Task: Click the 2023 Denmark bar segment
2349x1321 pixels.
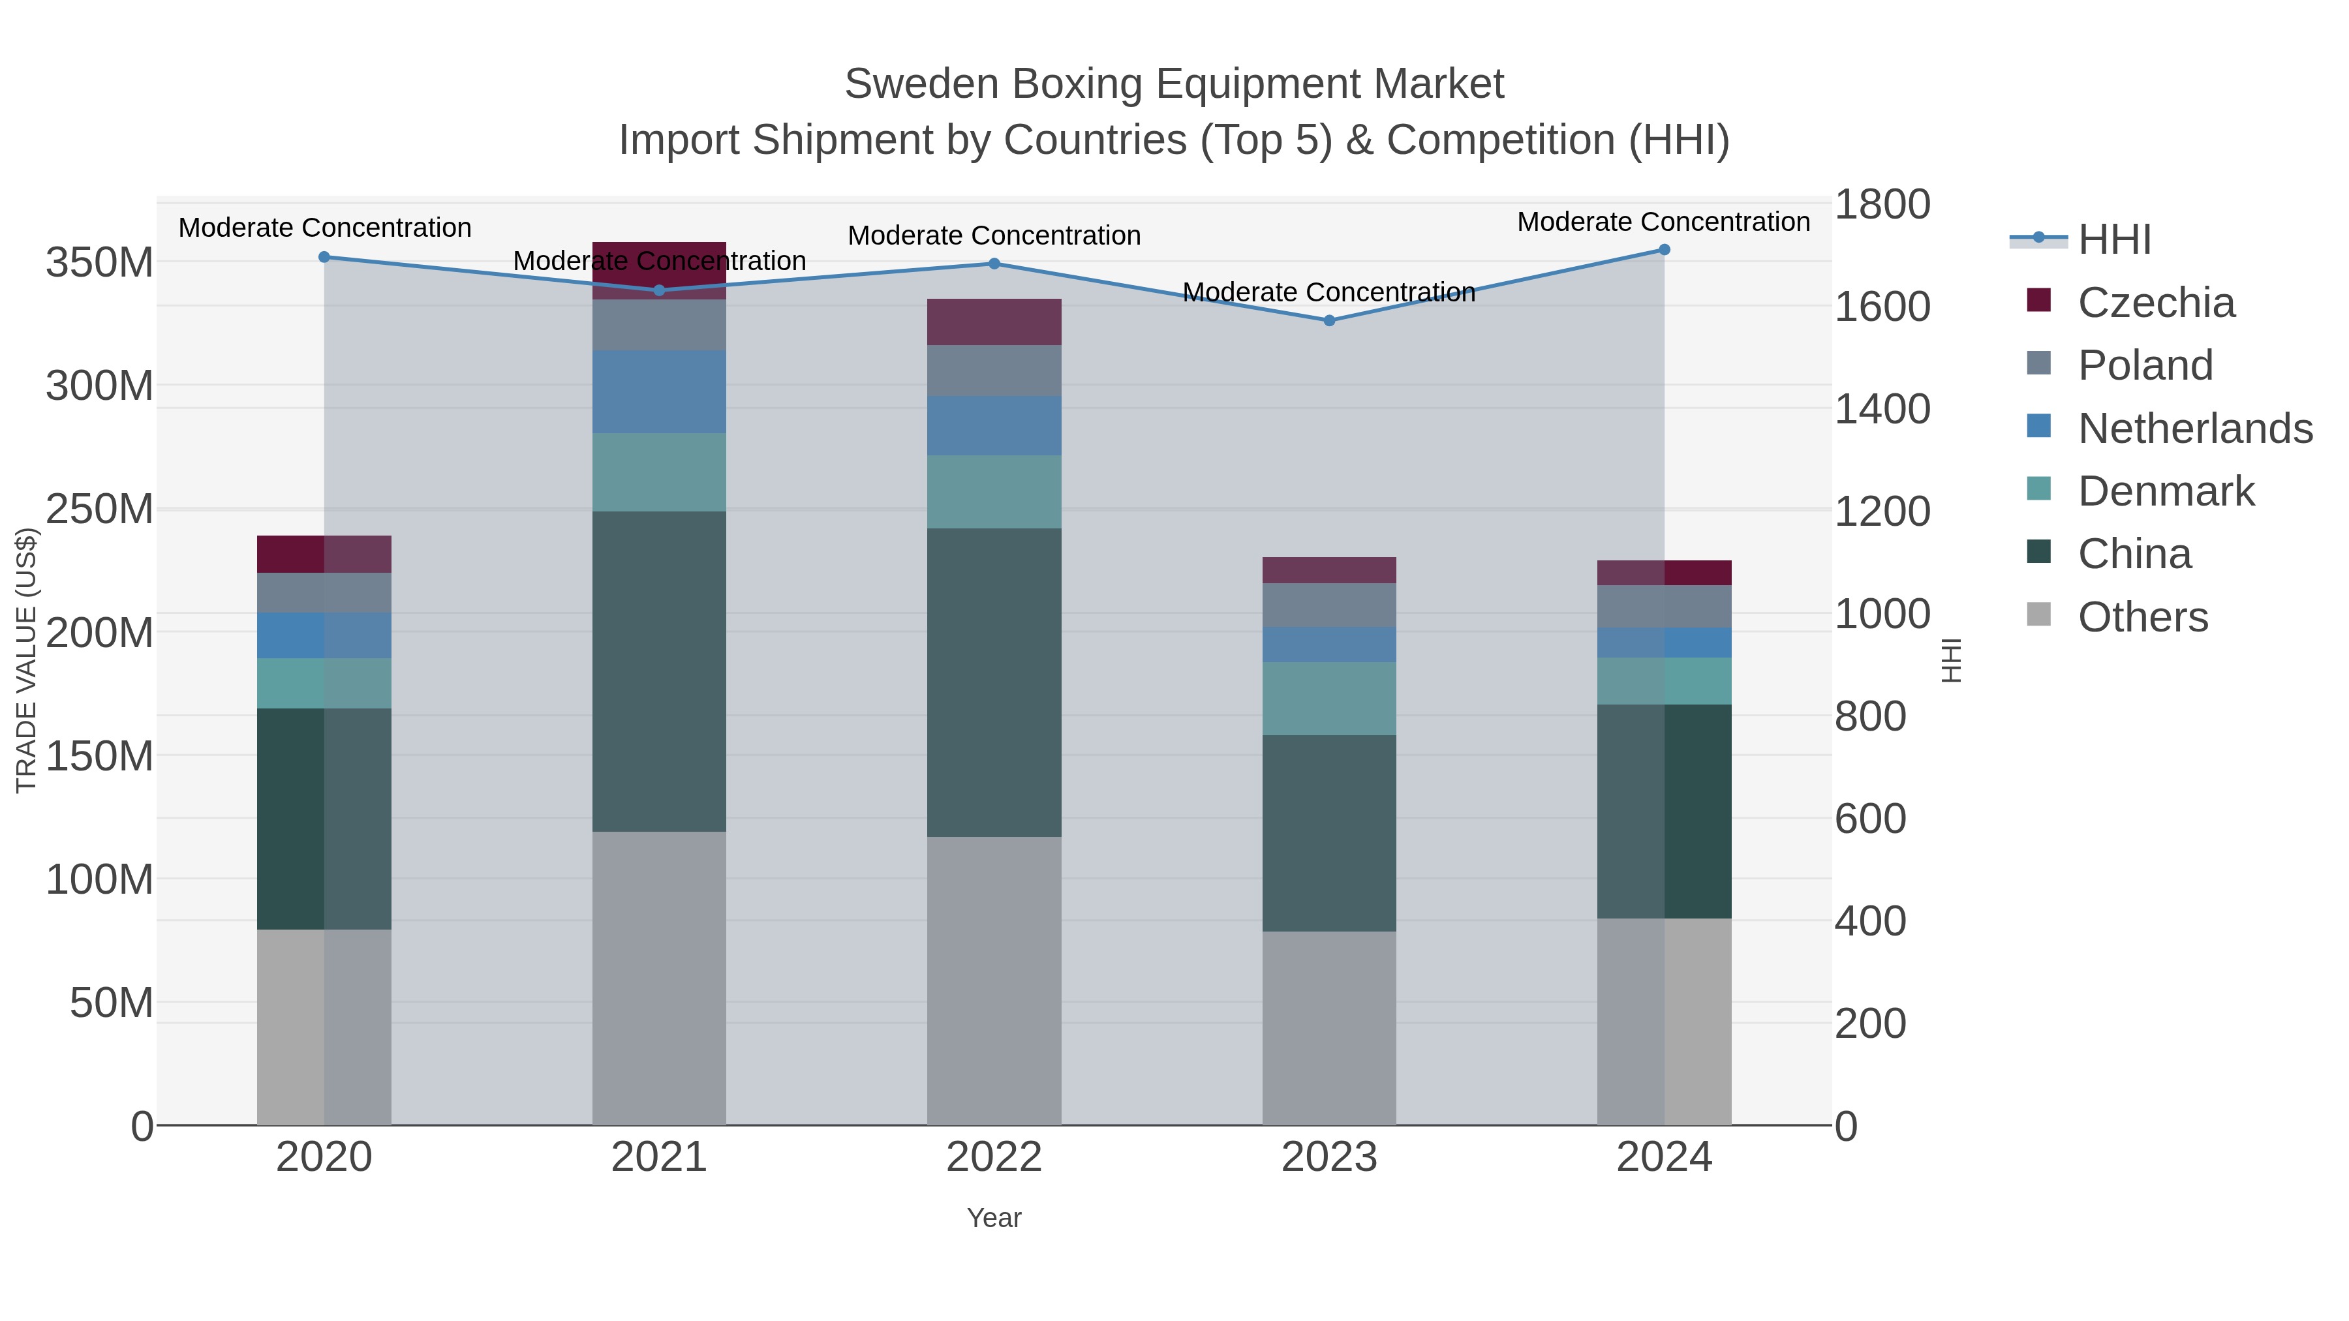Action: tap(1328, 699)
